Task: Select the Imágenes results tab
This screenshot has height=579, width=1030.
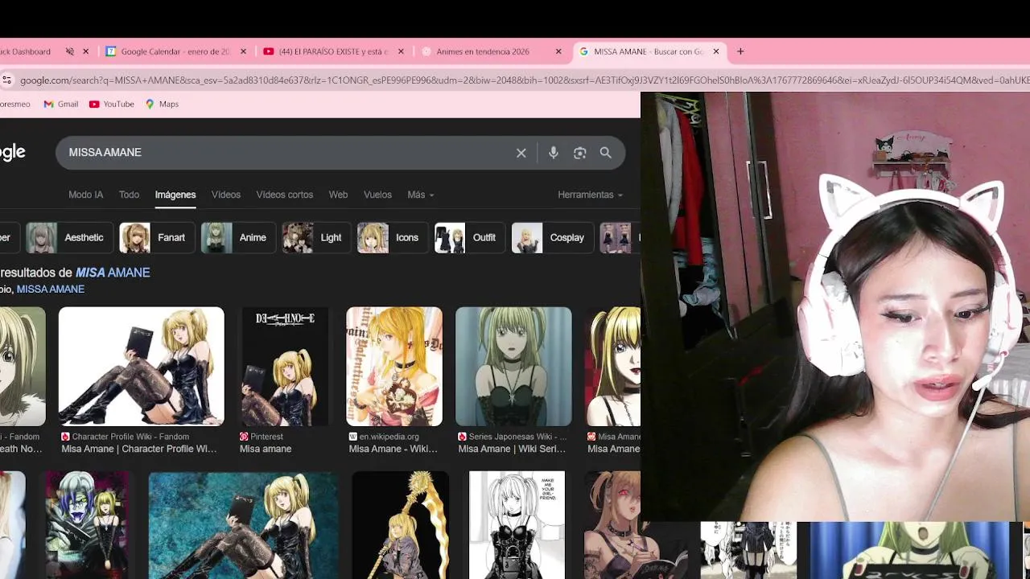Action: click(175, 195)
